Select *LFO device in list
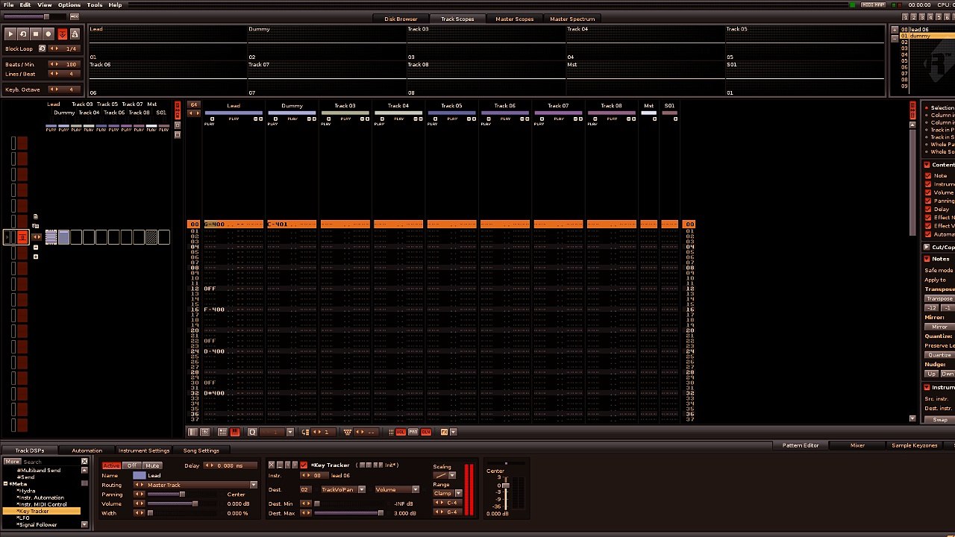Viewport: 955px width, 537px height. (x=24, y=518)
